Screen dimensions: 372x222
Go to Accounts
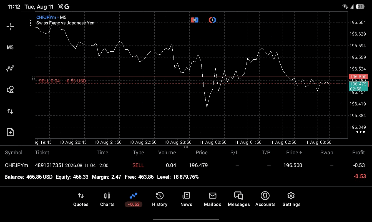tap(265, 200)
